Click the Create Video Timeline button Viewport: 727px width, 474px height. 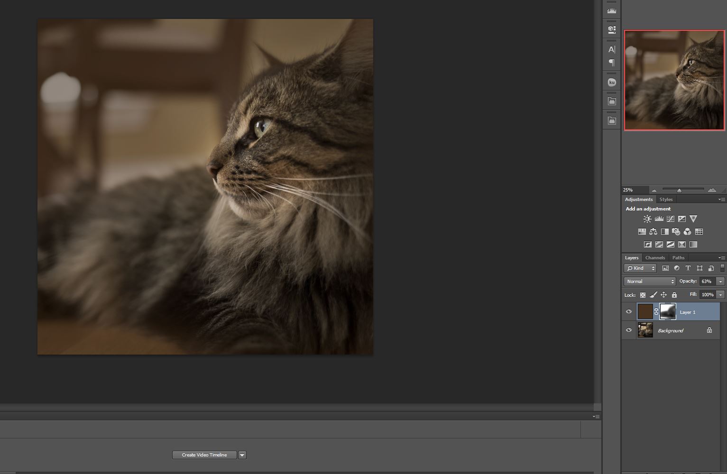(204, 455)
